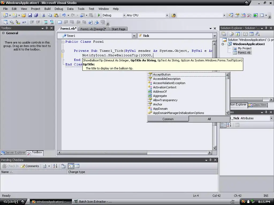Screen dimensions: 274x205
Task: Collapse the Public Class Form1 region
Action: [63, 42]
